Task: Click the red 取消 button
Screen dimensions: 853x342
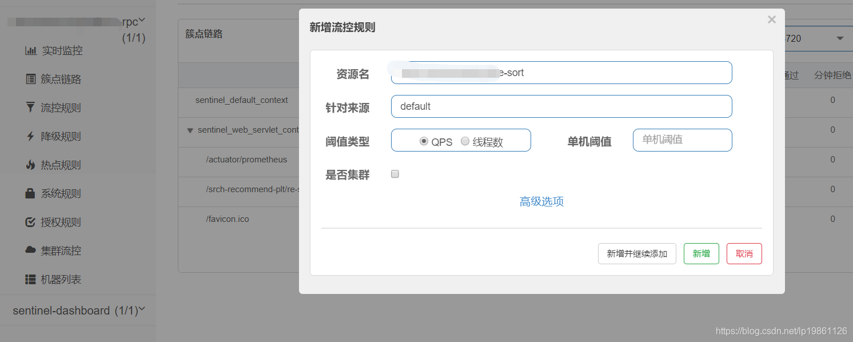Action: coord(744,253)
